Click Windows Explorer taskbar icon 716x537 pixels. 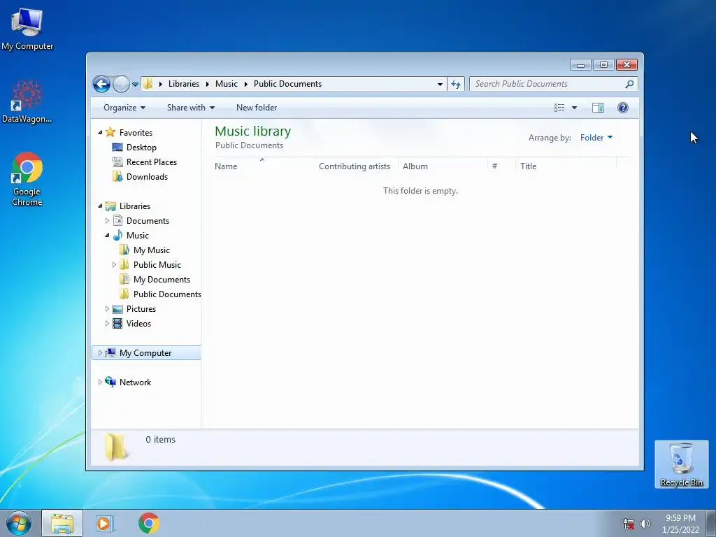[x=62, y=523]
